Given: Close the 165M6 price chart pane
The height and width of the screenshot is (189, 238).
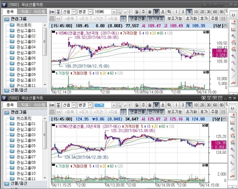Looking at the screenshot, I should click(207, 32).
